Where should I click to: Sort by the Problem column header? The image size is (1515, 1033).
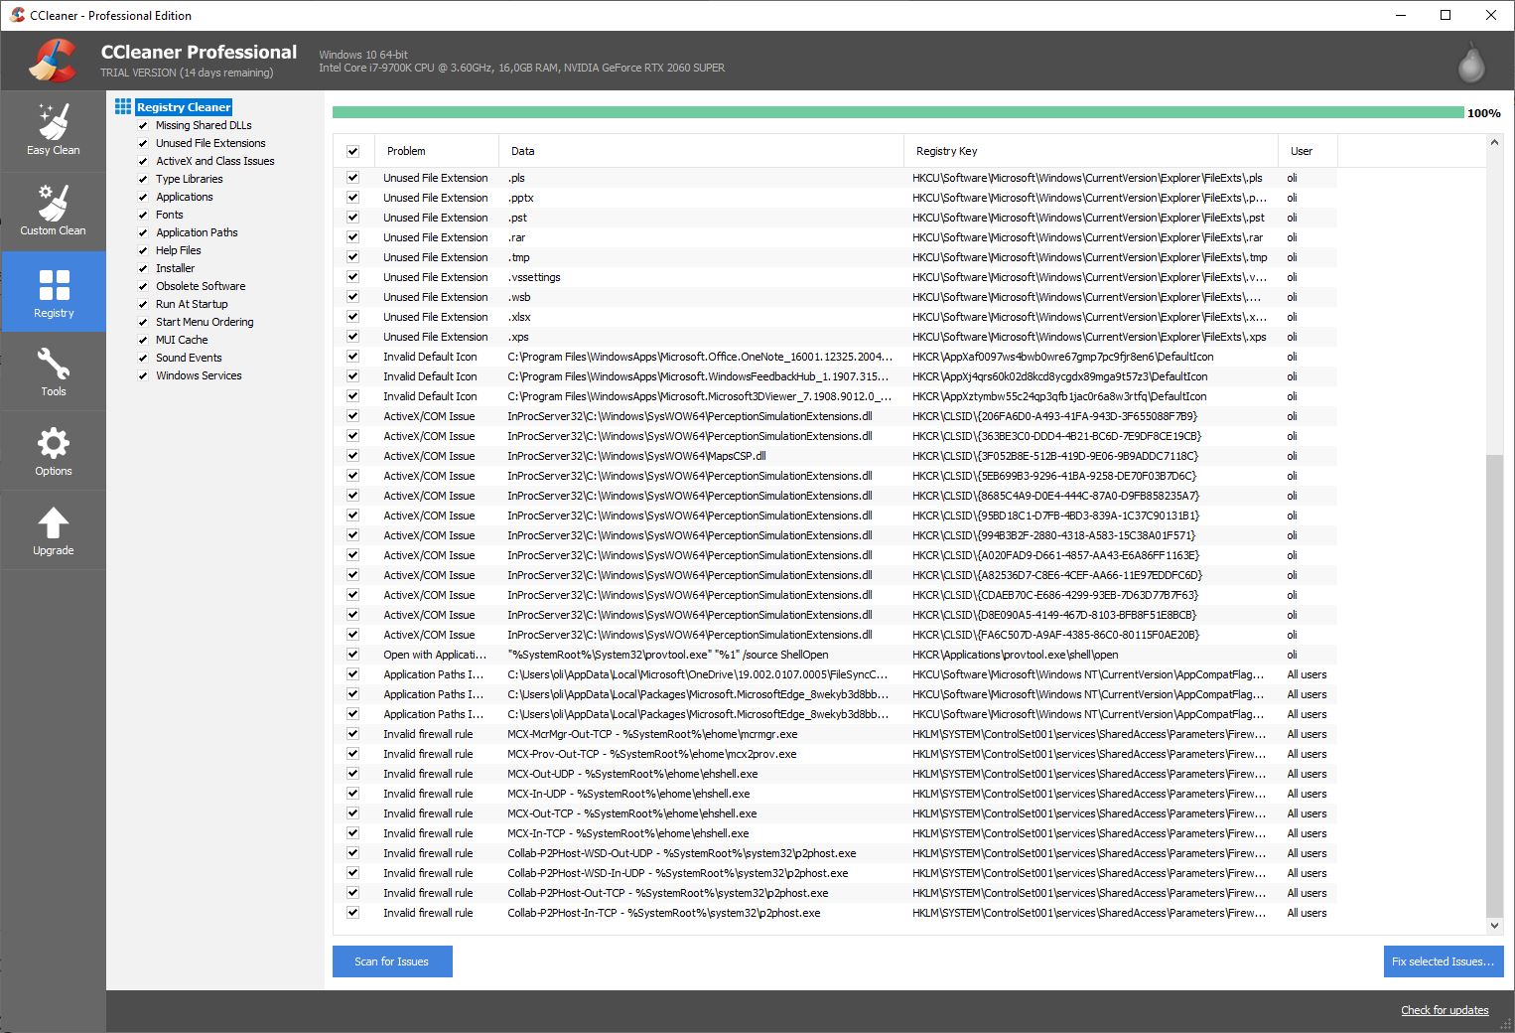click(437, 151)
